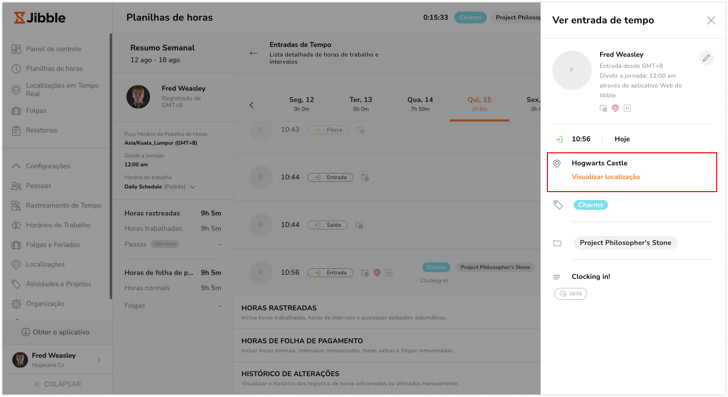
Task: Go to previous week with left chevron
Action: [x=251, y=105]
